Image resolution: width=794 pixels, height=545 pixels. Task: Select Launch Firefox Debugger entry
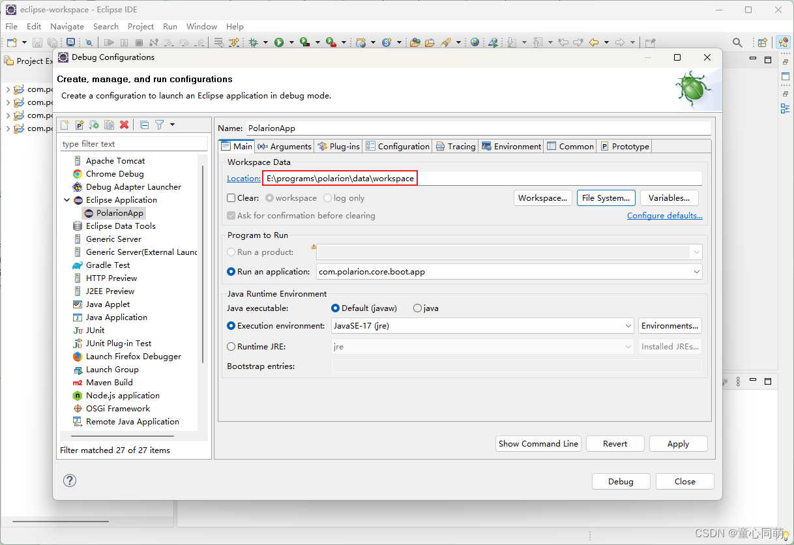[127, 357]
